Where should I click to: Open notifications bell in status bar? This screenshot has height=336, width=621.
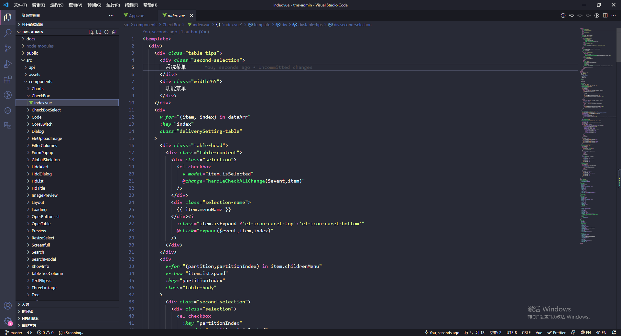pos(614,332)
